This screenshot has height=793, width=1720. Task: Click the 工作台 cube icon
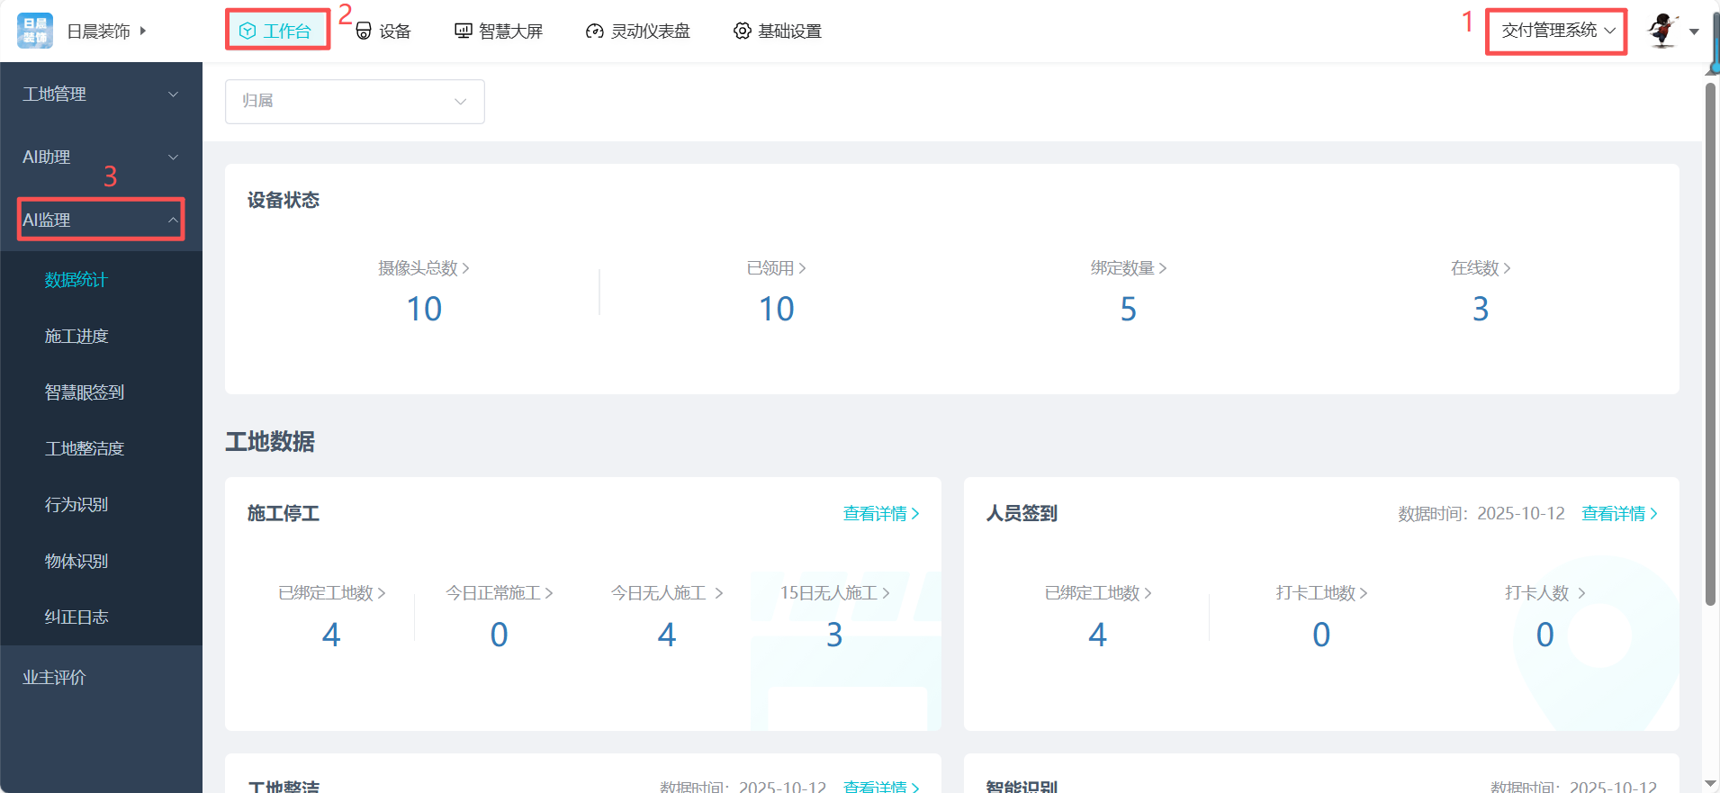click(248, 32)
